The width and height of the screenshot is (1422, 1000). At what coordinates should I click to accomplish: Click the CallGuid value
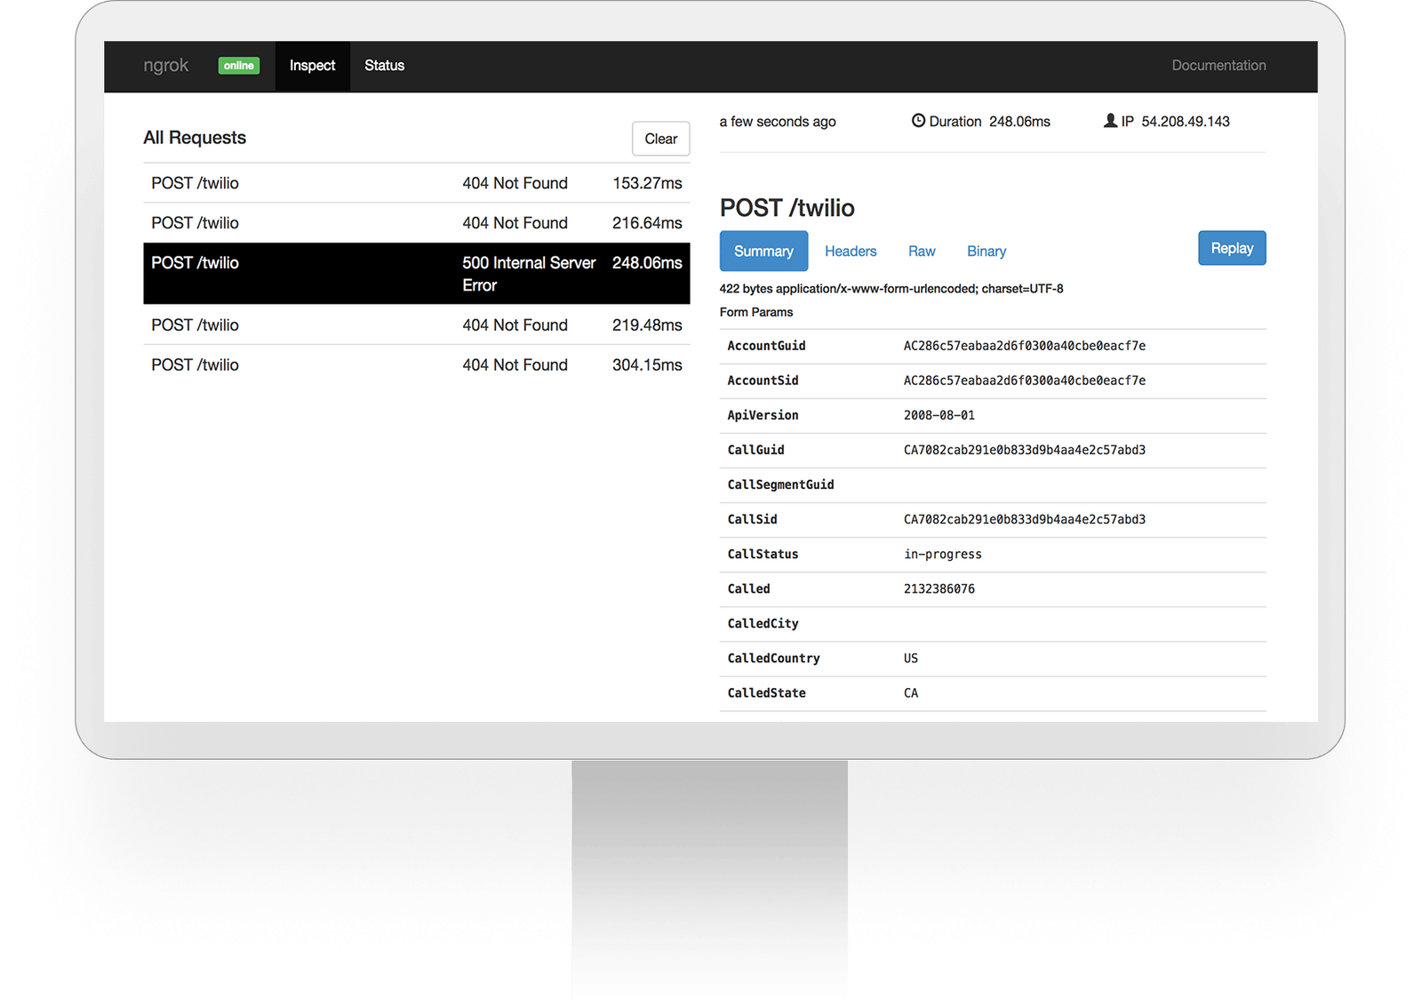point(1025,450)
